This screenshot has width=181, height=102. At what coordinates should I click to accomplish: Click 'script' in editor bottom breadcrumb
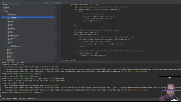(62, 61)
